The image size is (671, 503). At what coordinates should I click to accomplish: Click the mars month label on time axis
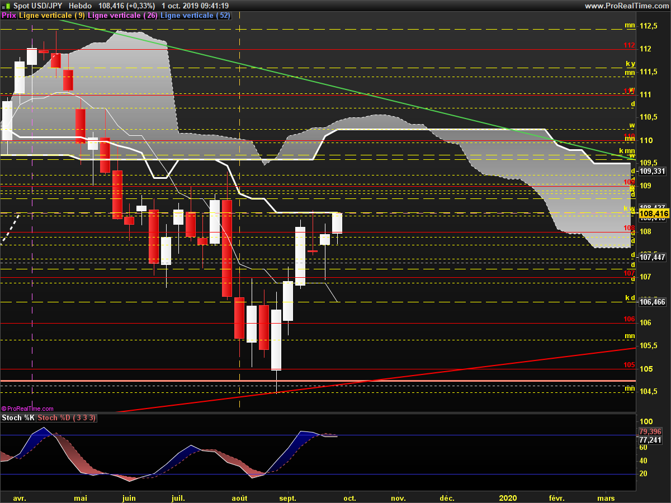(606, 497)
